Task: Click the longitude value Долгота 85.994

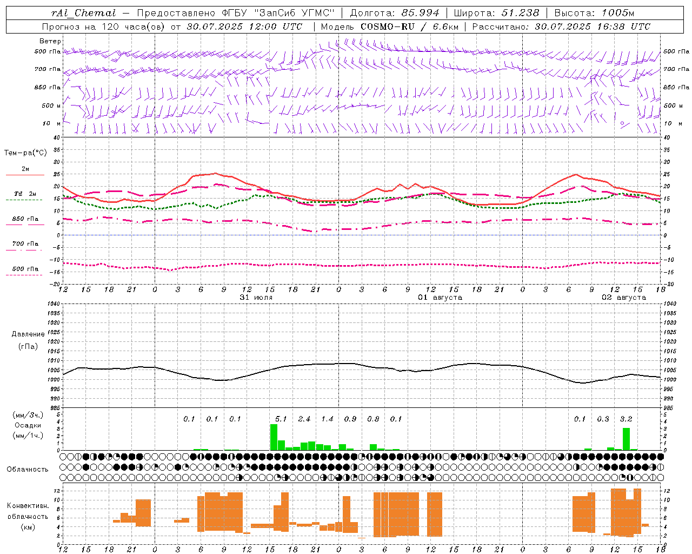Action: click(x=395, y=13)
